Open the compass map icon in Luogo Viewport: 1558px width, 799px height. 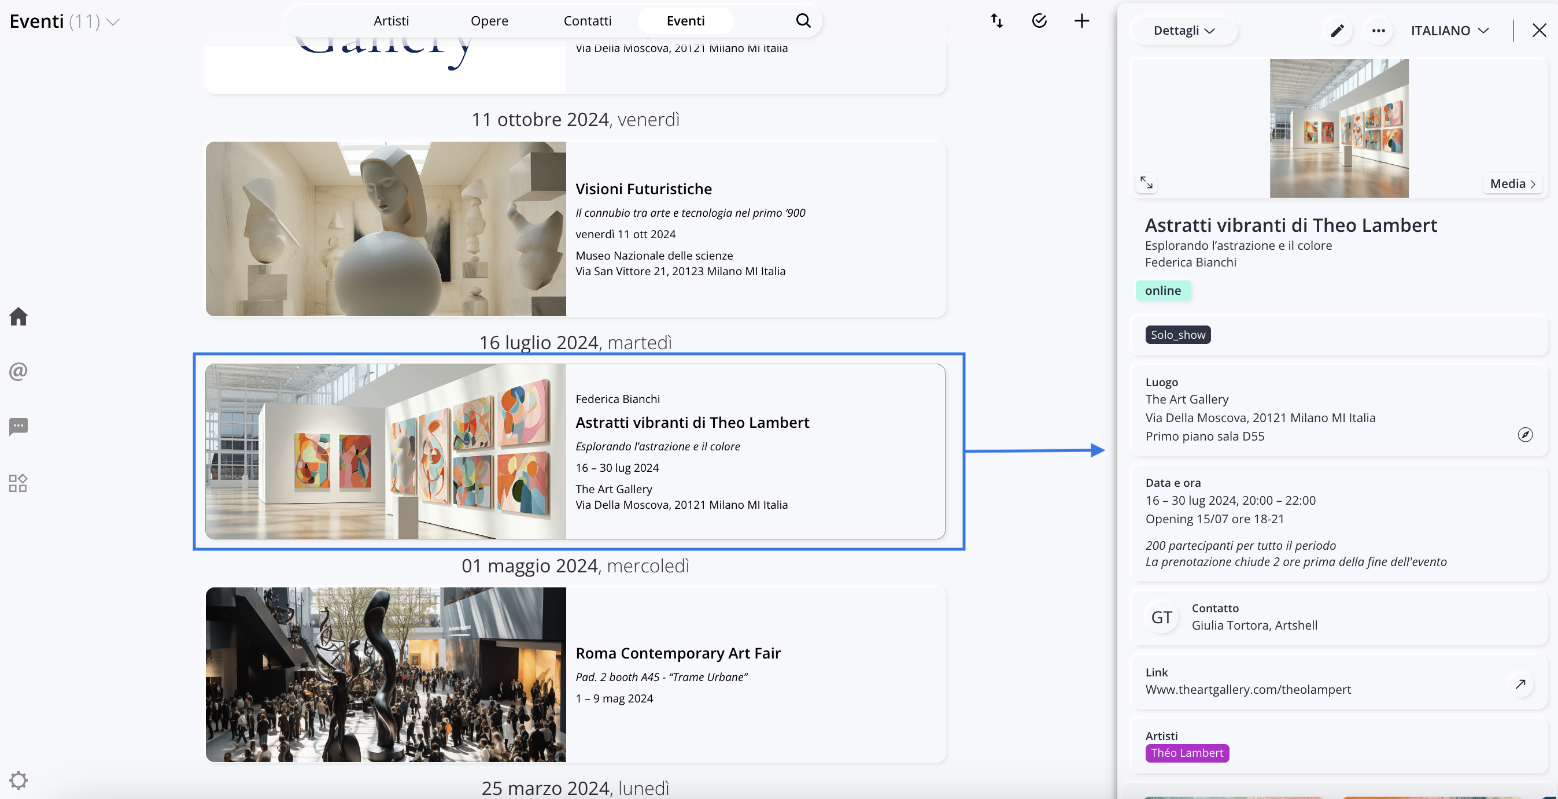pos(1524,434)
